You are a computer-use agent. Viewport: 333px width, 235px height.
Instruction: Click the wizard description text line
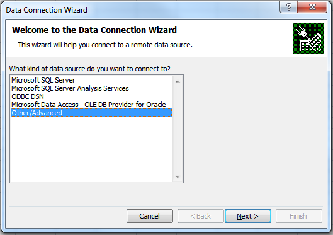coord(105,45)
